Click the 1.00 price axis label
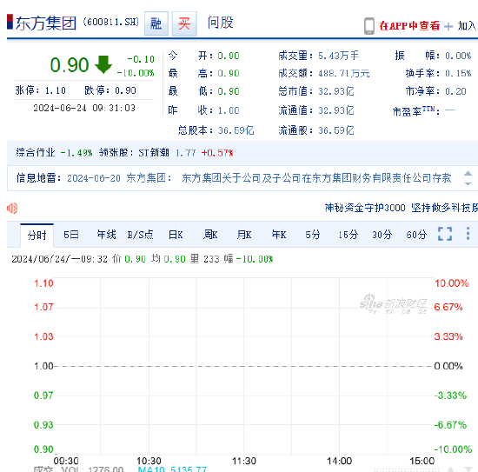Viewport: 478px width, 472px height. pos(43,366)
